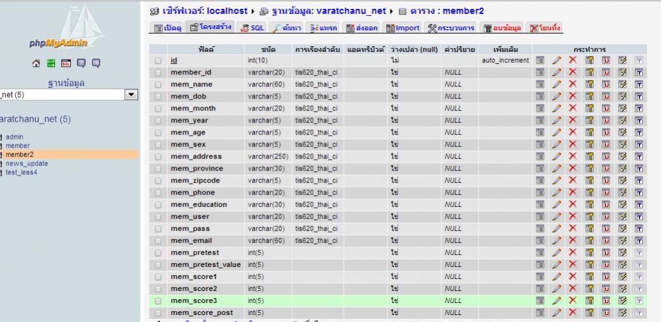
Task: Switch to the Import tab
Action: coord(403,28)
